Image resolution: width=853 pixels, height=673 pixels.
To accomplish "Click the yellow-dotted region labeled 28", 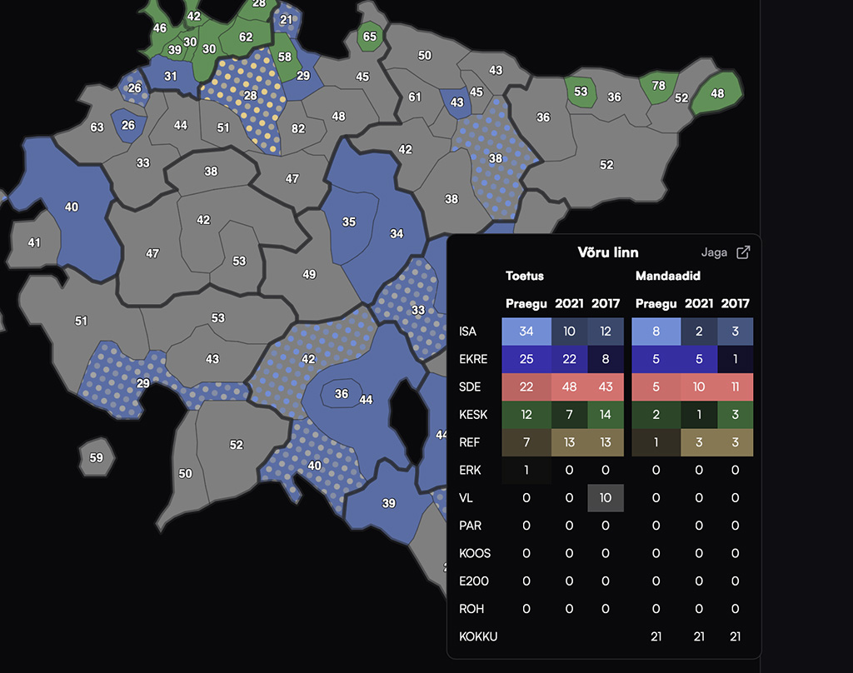I will point(250,96).
